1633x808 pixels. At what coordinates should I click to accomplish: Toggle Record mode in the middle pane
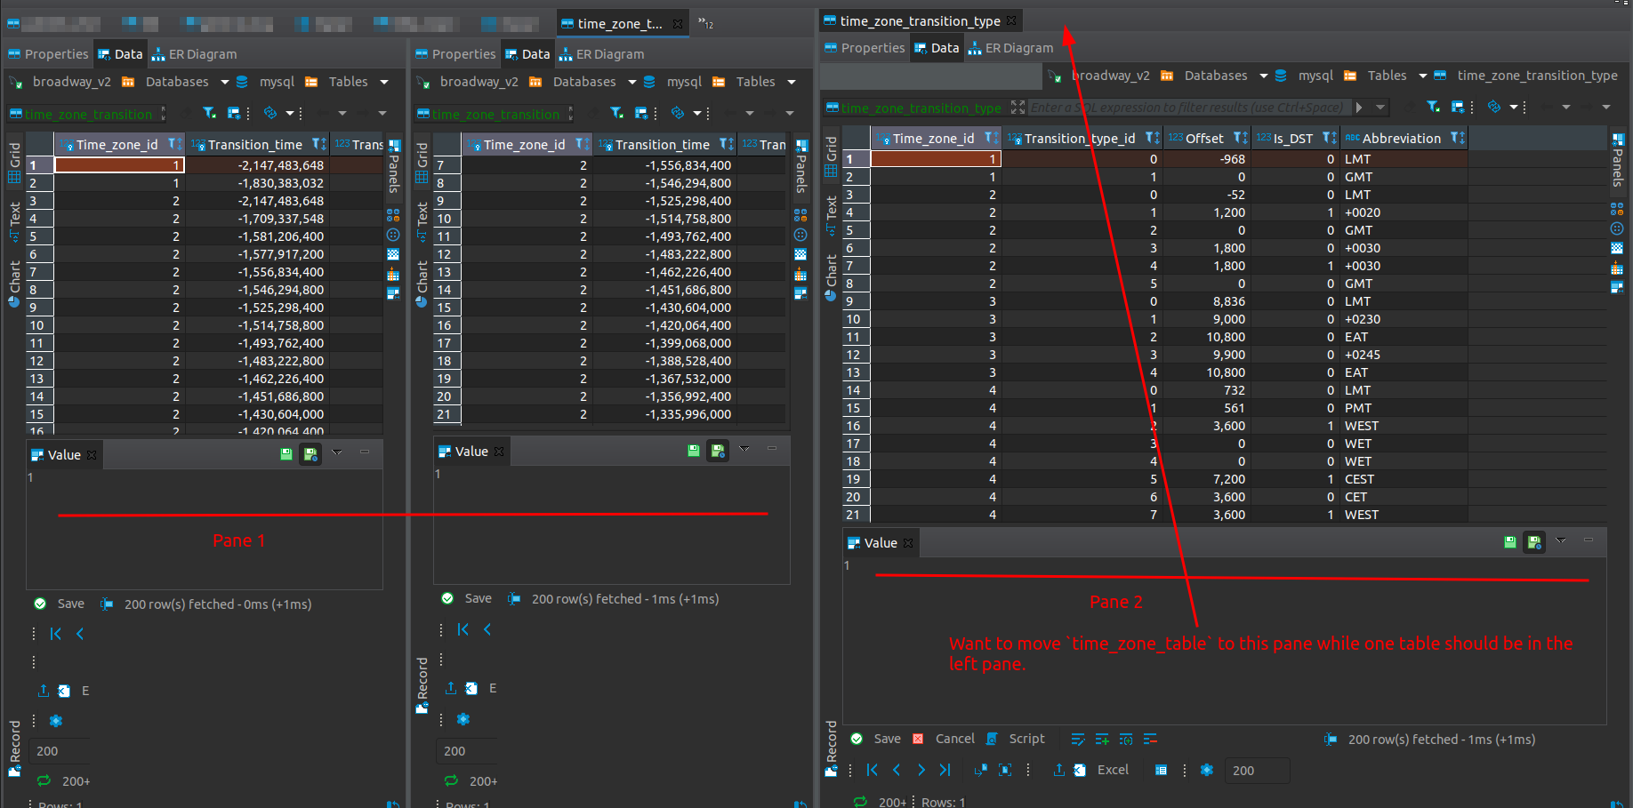tap(422, 685)
